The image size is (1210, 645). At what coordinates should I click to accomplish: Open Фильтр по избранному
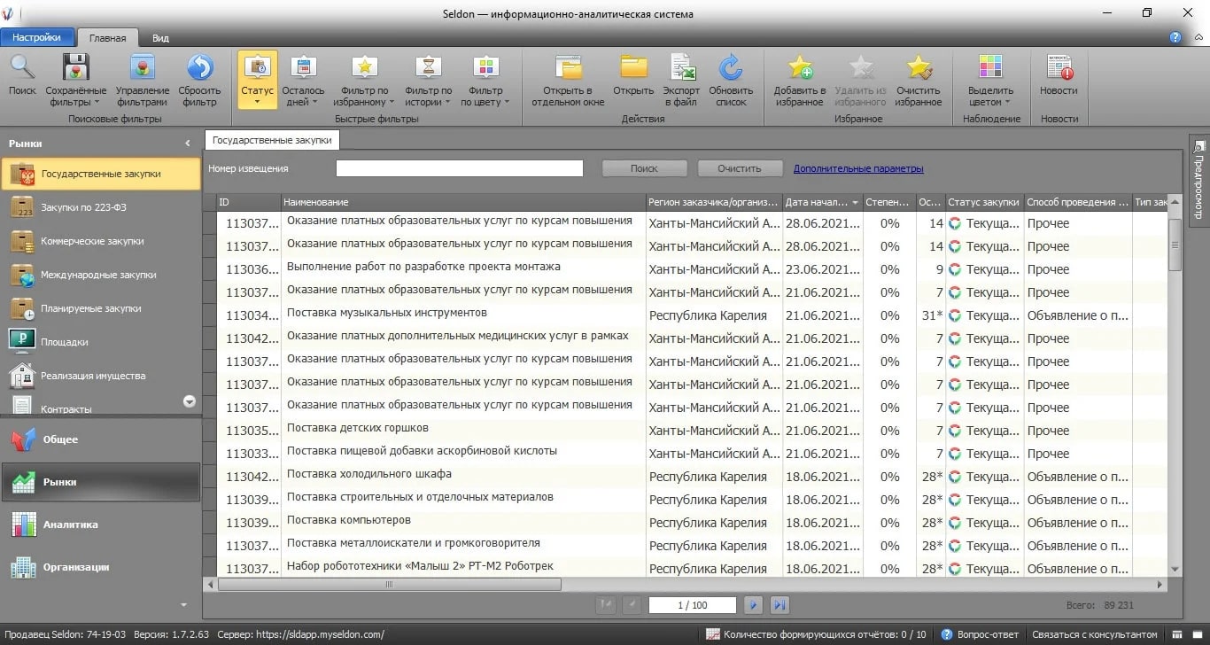coord(364,79)
